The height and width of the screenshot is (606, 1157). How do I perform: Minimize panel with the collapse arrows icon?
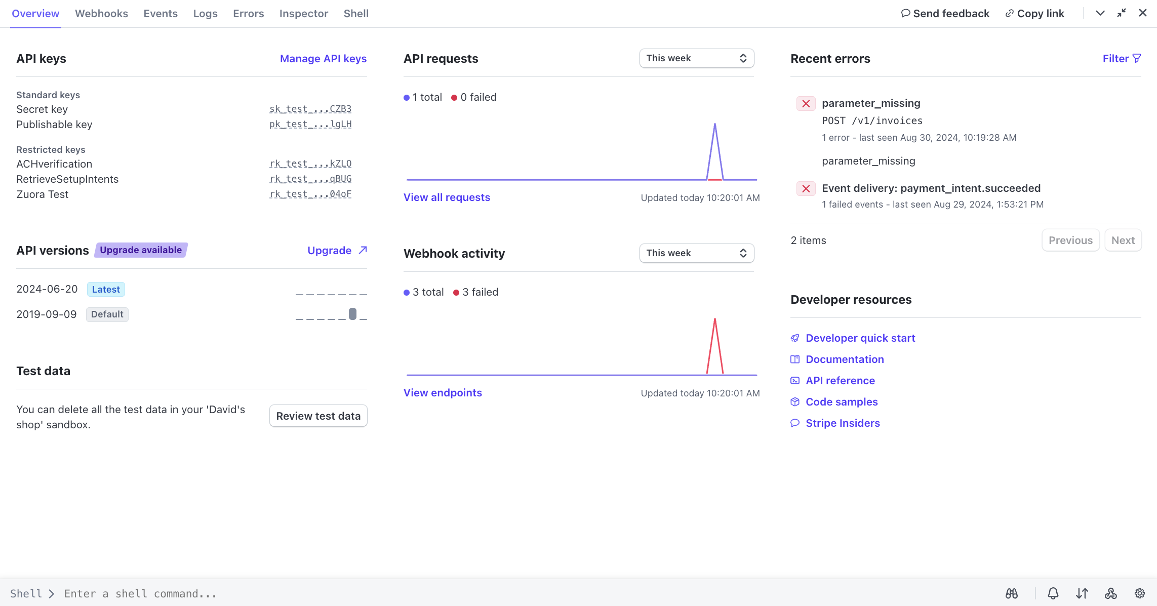[x=1122, y=13]
